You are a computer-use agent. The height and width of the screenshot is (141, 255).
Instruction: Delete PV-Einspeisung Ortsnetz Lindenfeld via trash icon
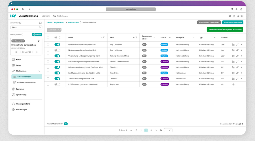[x=233, y=84]
